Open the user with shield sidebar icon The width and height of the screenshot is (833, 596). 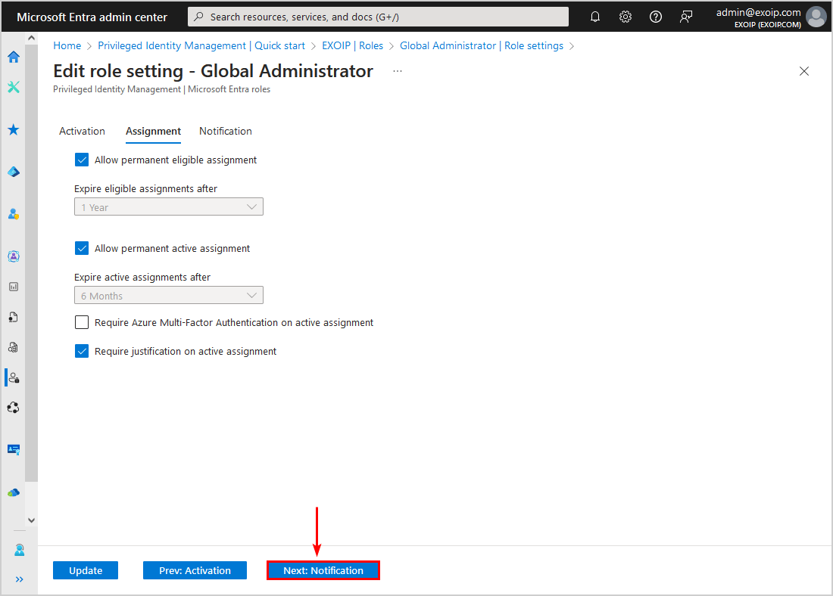(x=14, y=214)
